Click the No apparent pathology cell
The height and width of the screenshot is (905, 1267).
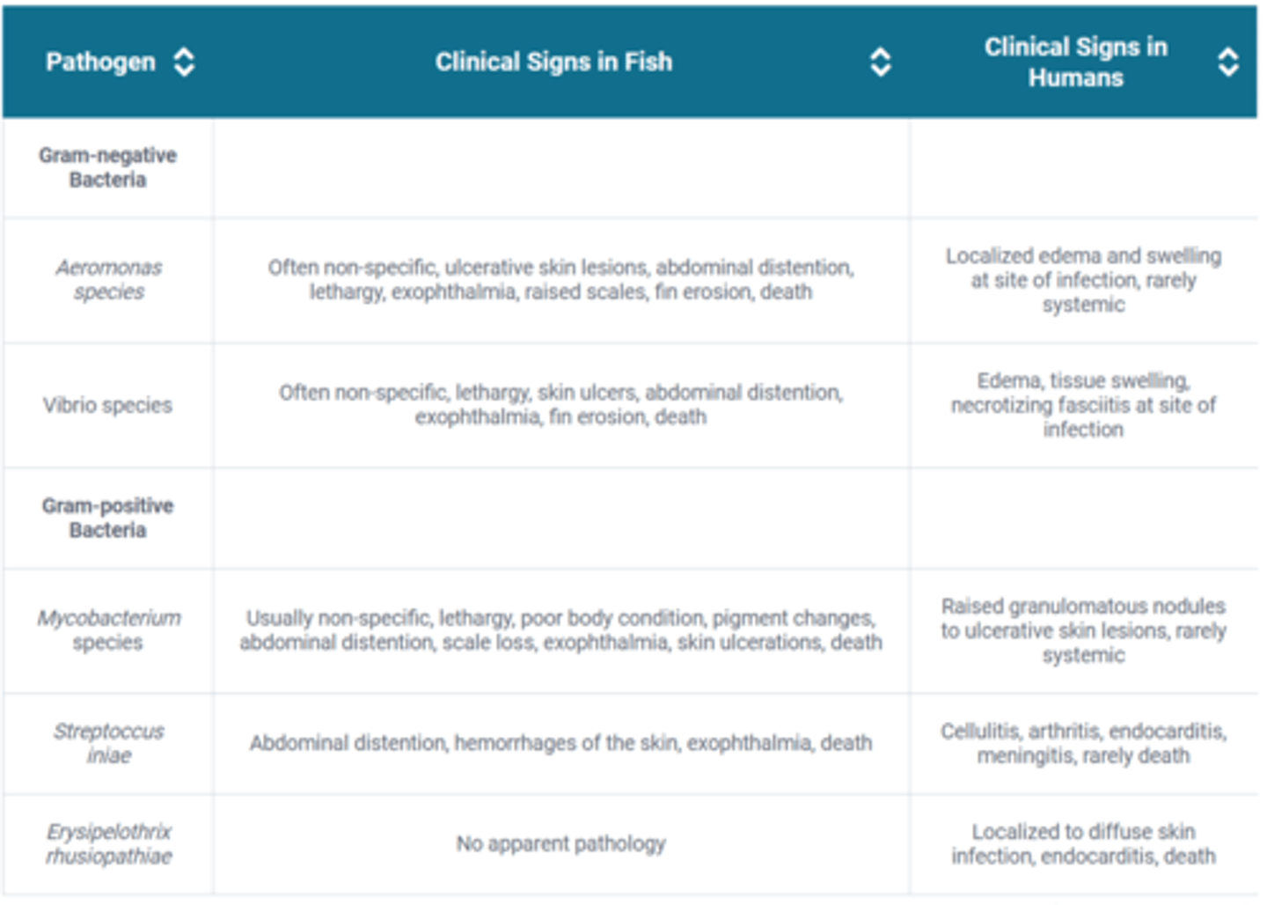click(560, 843)
